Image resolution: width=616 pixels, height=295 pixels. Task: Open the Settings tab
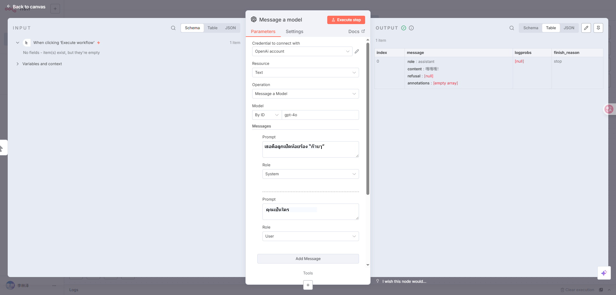294,31
